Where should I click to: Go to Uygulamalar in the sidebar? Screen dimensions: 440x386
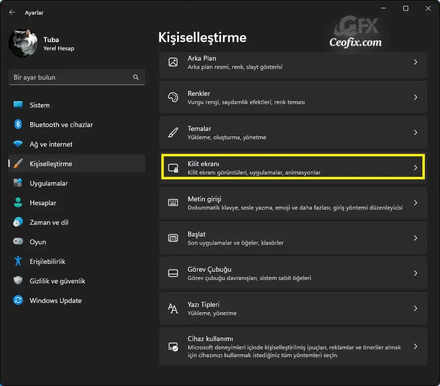click(48, 183)
